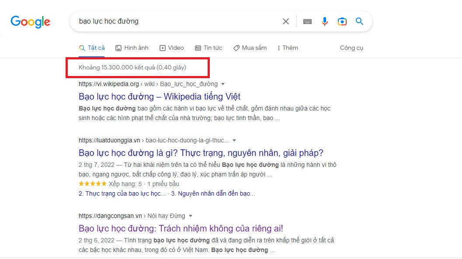Click the blue magnifier search button
The width and height of the screenshot is (462, 259).
click(x=359, y=21)
